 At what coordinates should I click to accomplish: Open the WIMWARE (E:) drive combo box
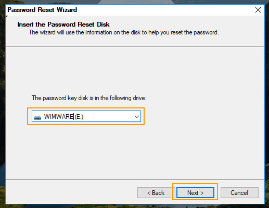[86, 116]
